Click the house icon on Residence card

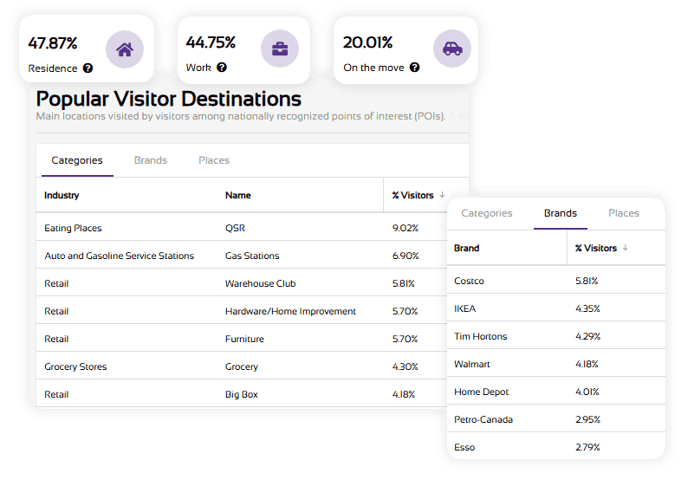pyautogui.click(x=124, y=49)
